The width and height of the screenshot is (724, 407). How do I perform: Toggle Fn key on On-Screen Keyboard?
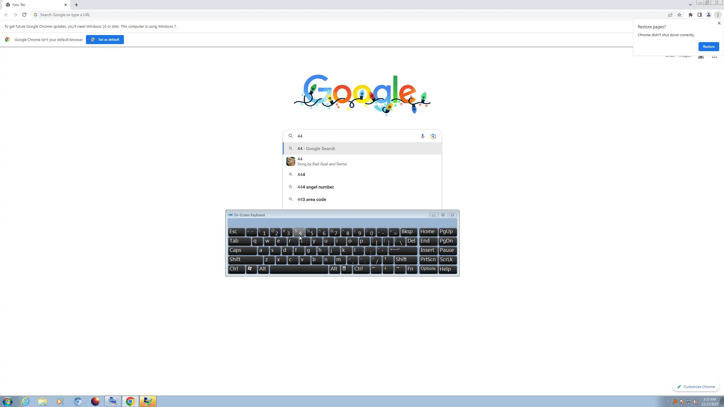[411, 269]
